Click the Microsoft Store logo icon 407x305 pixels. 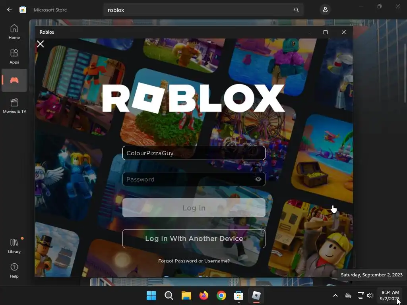point(23,10)
